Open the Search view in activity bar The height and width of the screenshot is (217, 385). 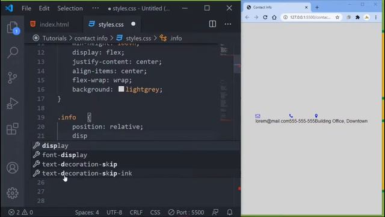coord(13,52)
